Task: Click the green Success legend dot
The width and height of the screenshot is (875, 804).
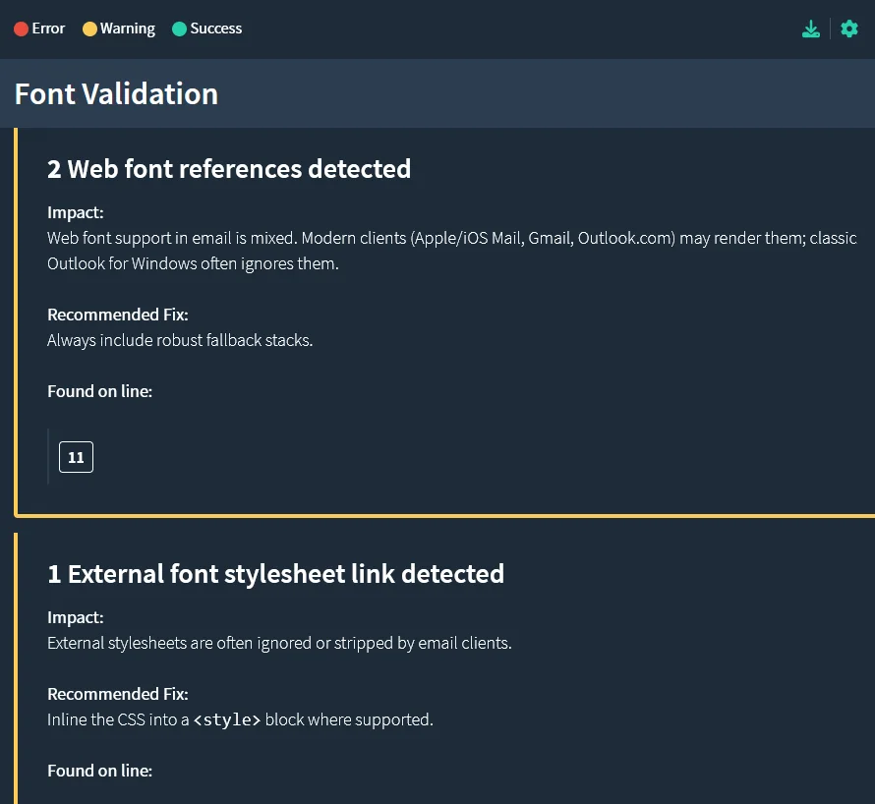Action: coord(180,29)
